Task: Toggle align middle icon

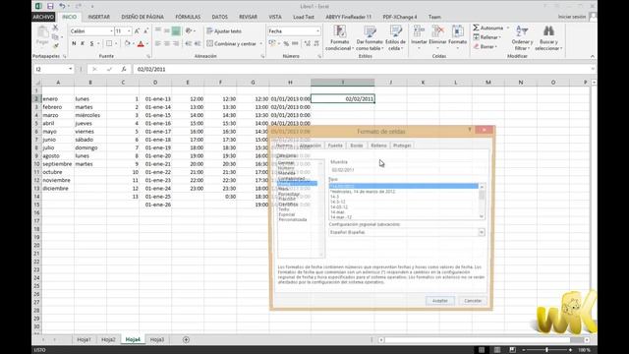Action: [167, 30]
